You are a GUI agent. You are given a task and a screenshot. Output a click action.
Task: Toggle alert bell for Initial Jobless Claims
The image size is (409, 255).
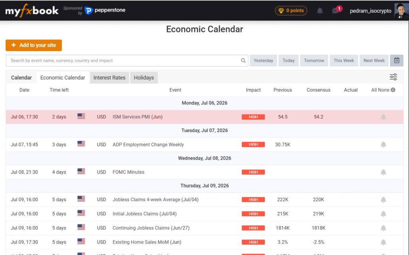383,214
